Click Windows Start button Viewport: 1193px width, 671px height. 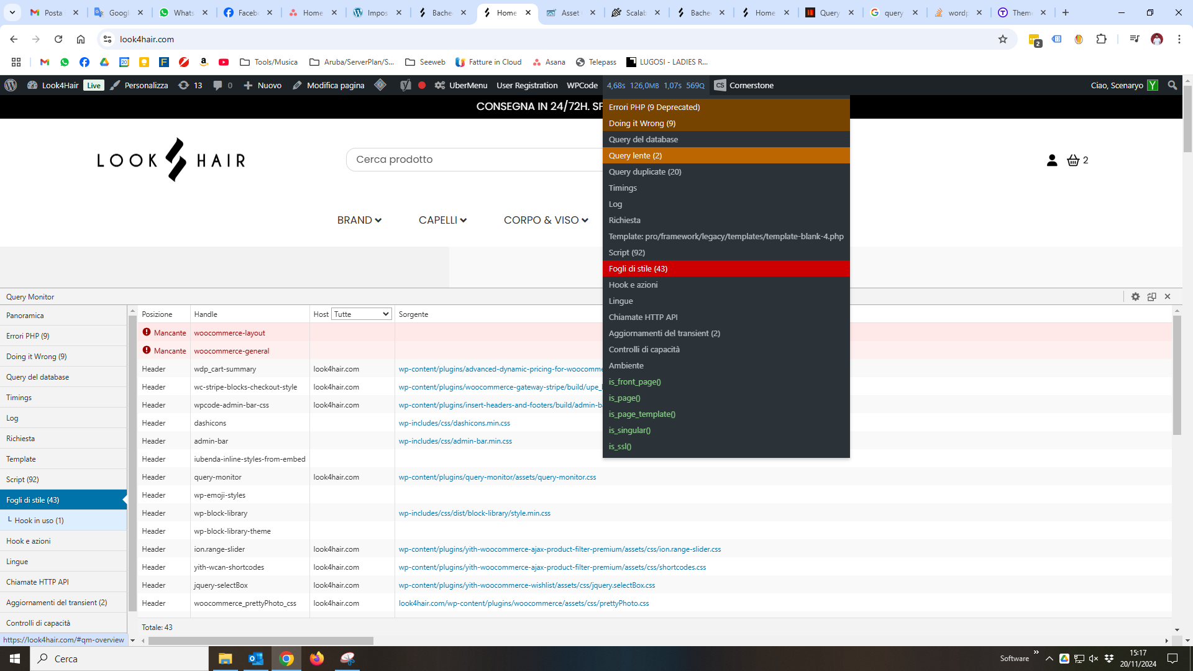(15, 659)
